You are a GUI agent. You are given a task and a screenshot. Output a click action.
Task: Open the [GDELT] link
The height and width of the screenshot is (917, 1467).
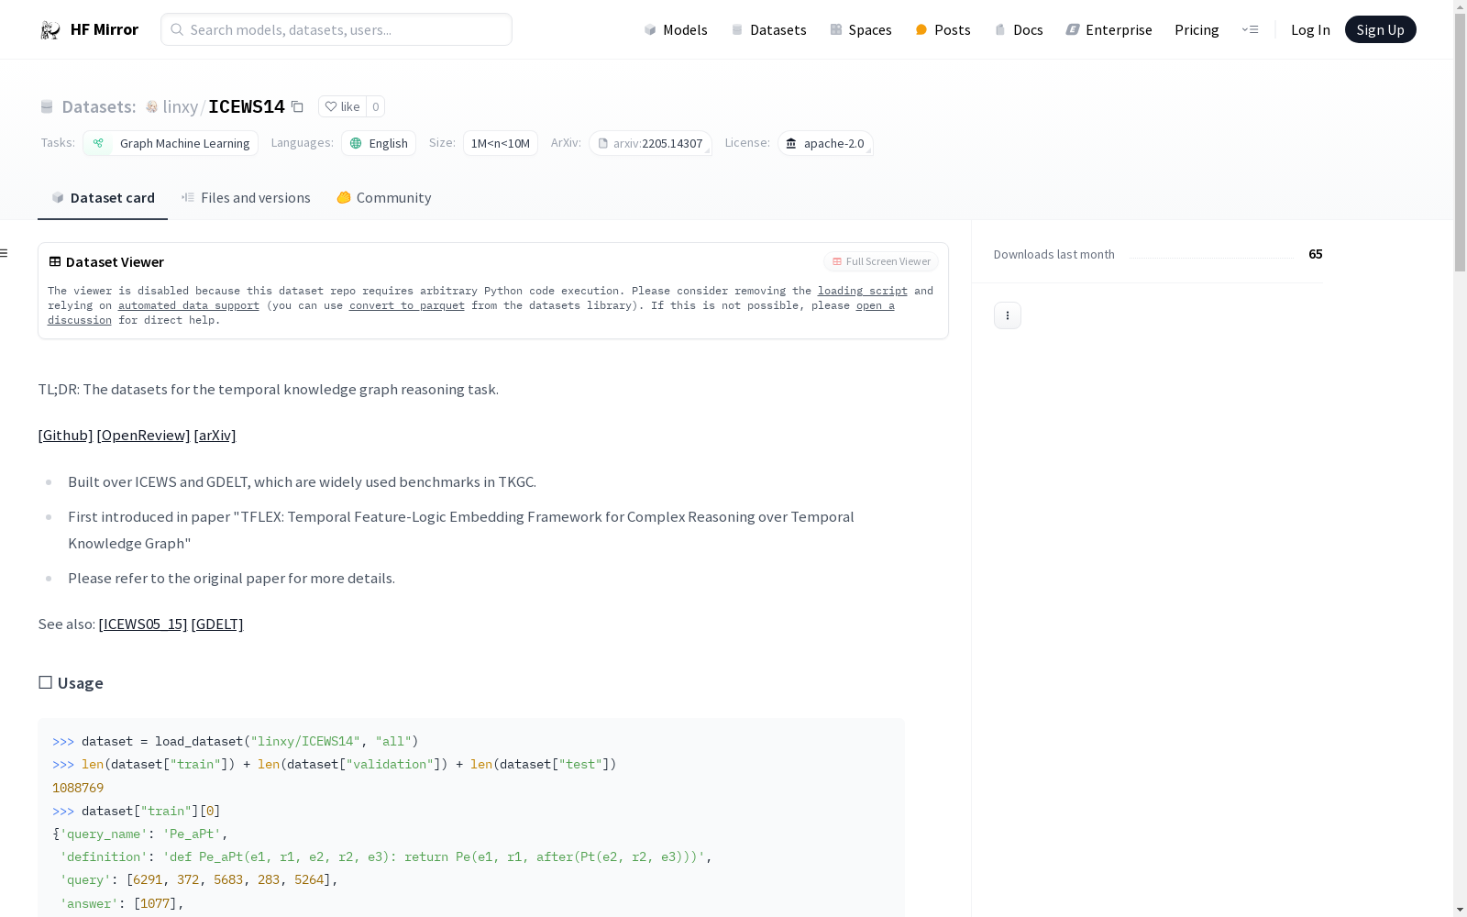pyautogui.click(x=217, y=624)
